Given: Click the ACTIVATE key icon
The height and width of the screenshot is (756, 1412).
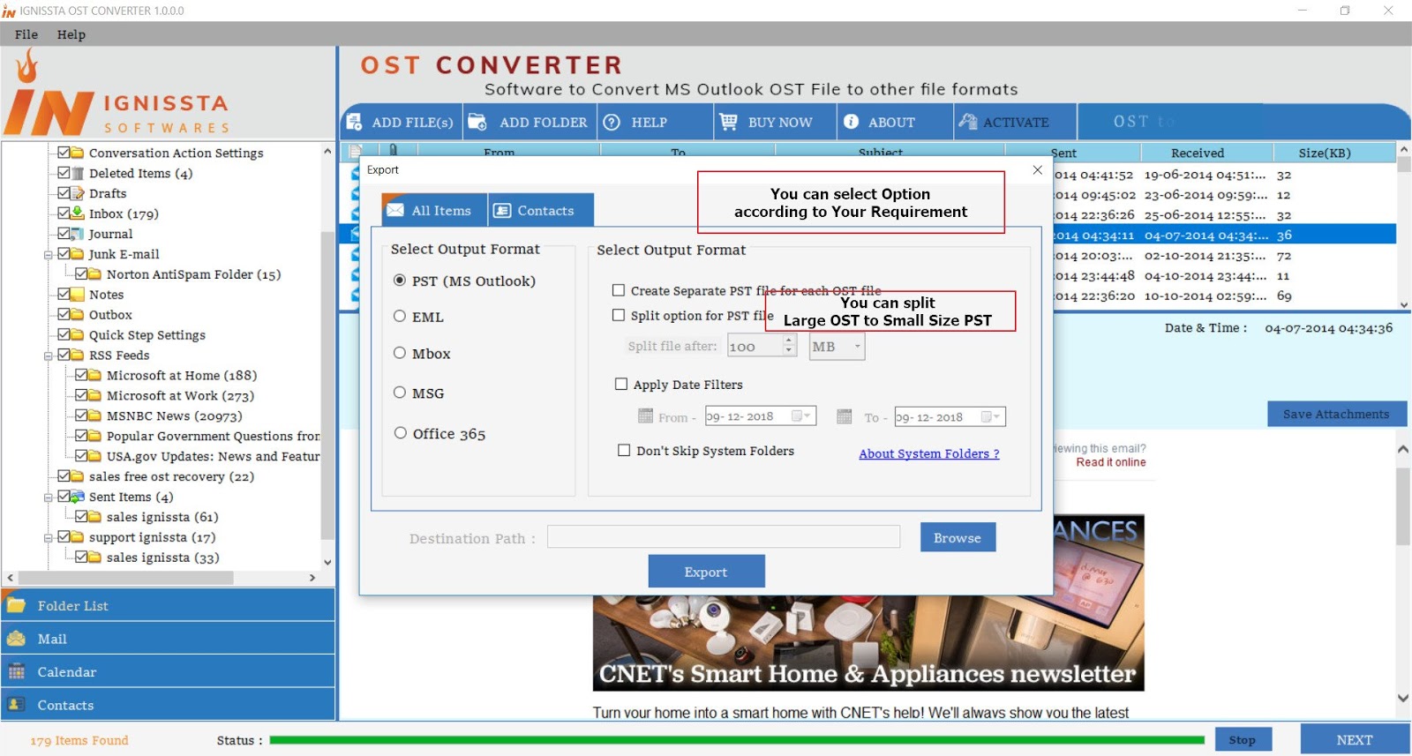Looking at the screenshot, I should pos(968,122).
